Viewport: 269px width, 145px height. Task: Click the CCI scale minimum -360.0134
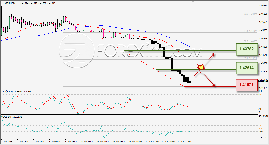click(263, 138)
